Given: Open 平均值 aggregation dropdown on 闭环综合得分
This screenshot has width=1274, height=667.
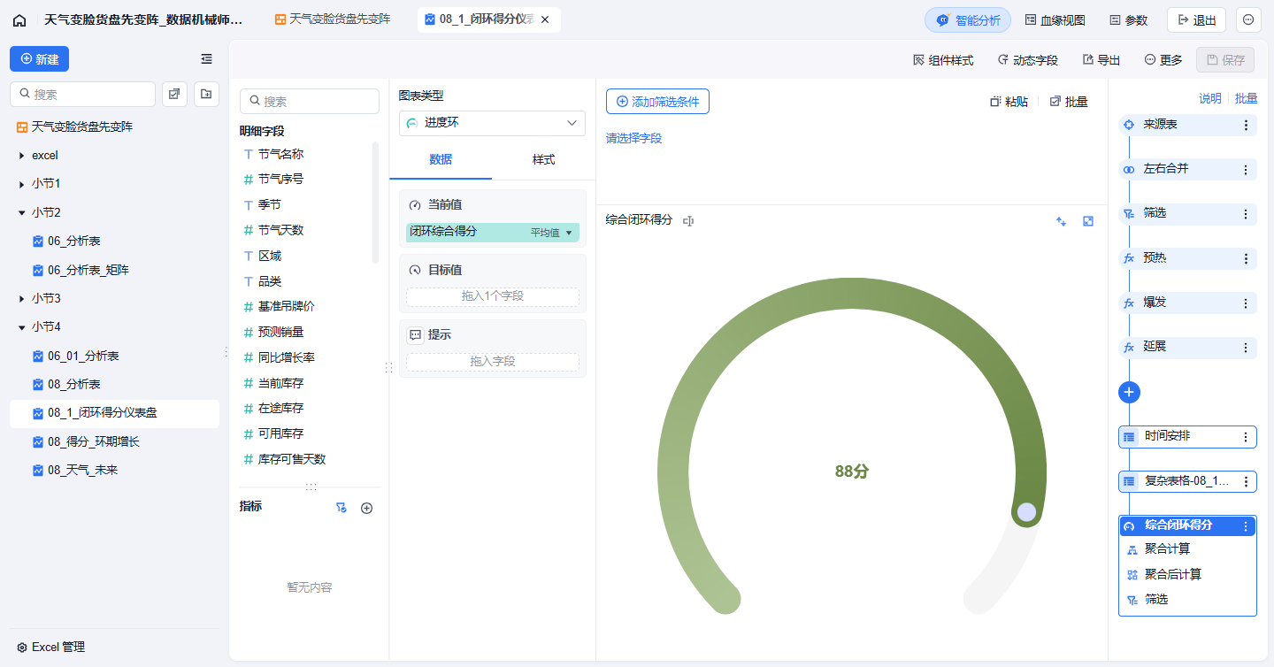Looking at the screenshot, I should [552, 233].
